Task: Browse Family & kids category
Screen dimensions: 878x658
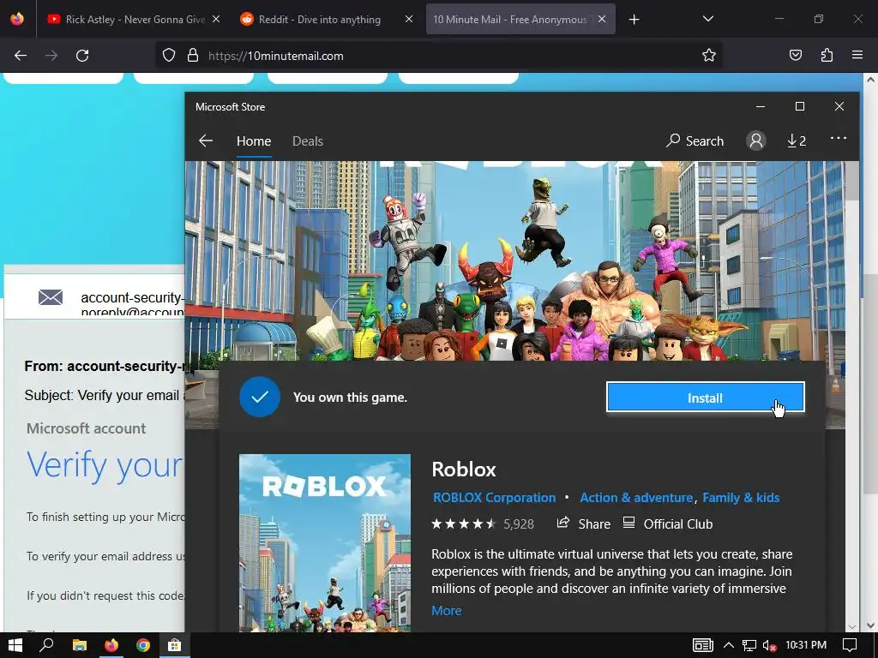Action: tap(740, 498)
